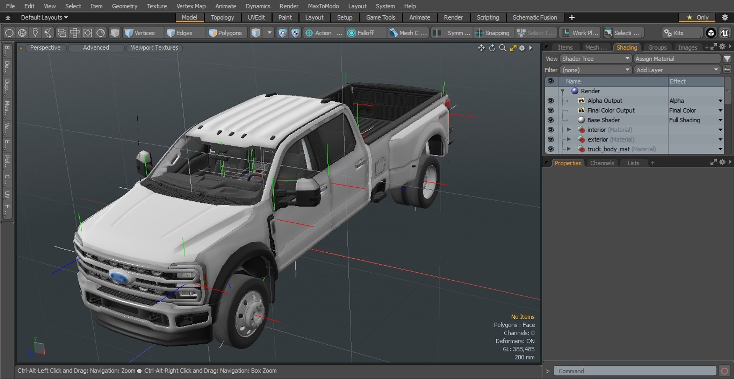The width and height of the screenshot is (734, 379).
Task: Open the Add Layer dropdown
Action: click(677, 70)
